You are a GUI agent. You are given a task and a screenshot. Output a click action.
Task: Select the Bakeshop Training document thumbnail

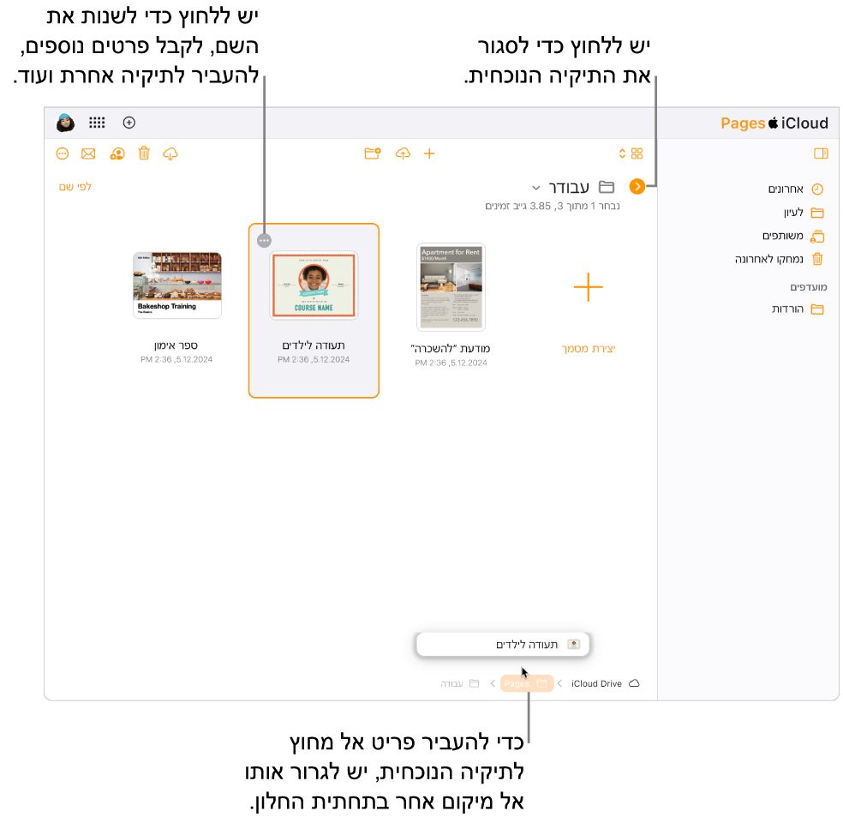tap(177, 285)
